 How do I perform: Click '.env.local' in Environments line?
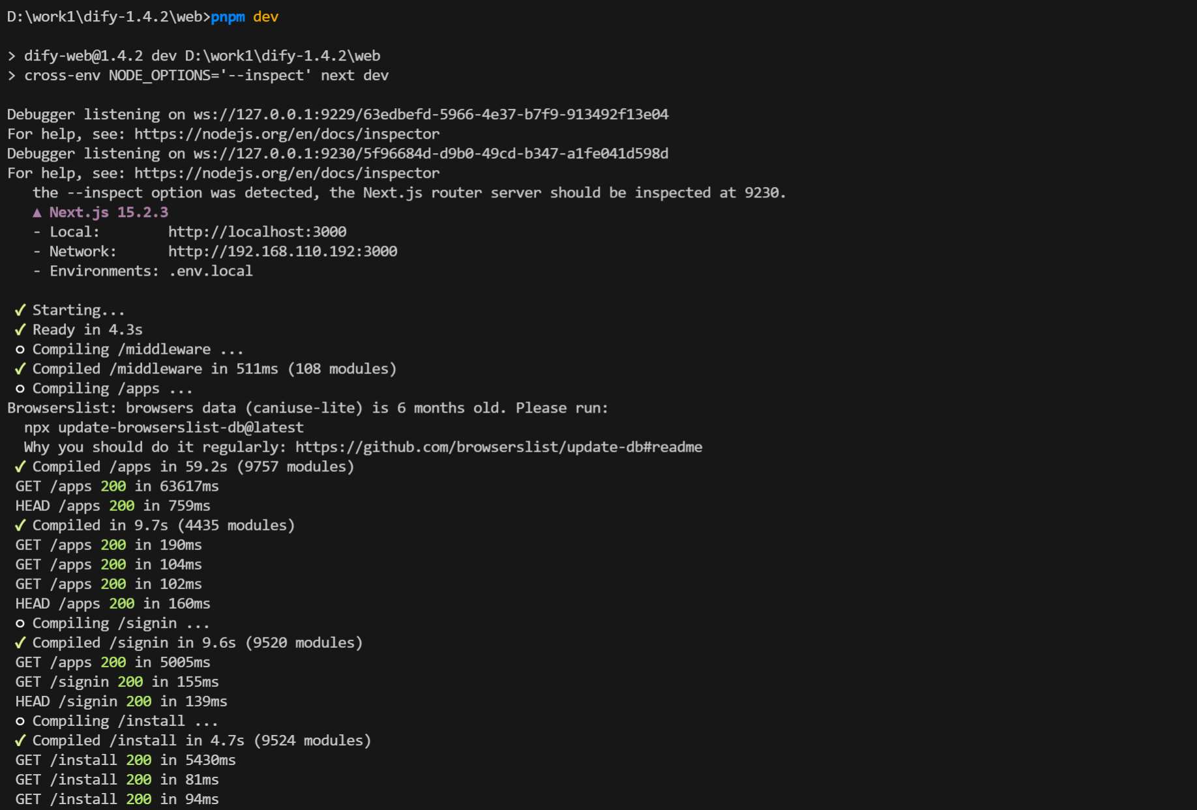click(x=211, y=271)
